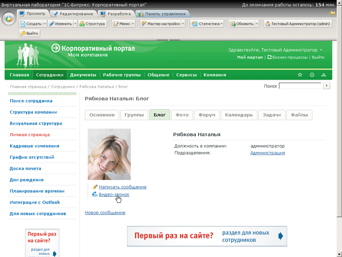Open Поиск сотрудника in the sidebar

(x=31, y=101)
